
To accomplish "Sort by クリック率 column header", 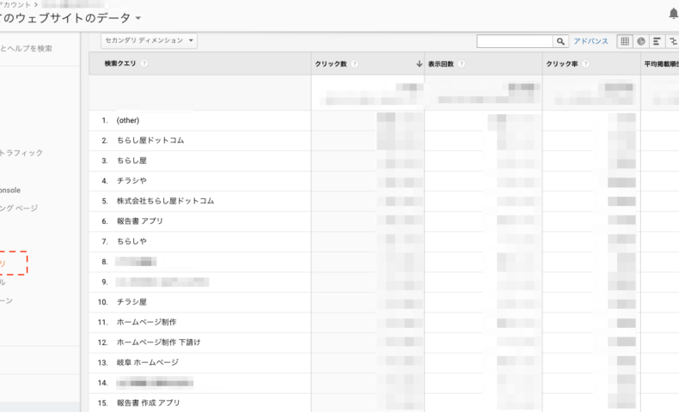I will 561,64.
